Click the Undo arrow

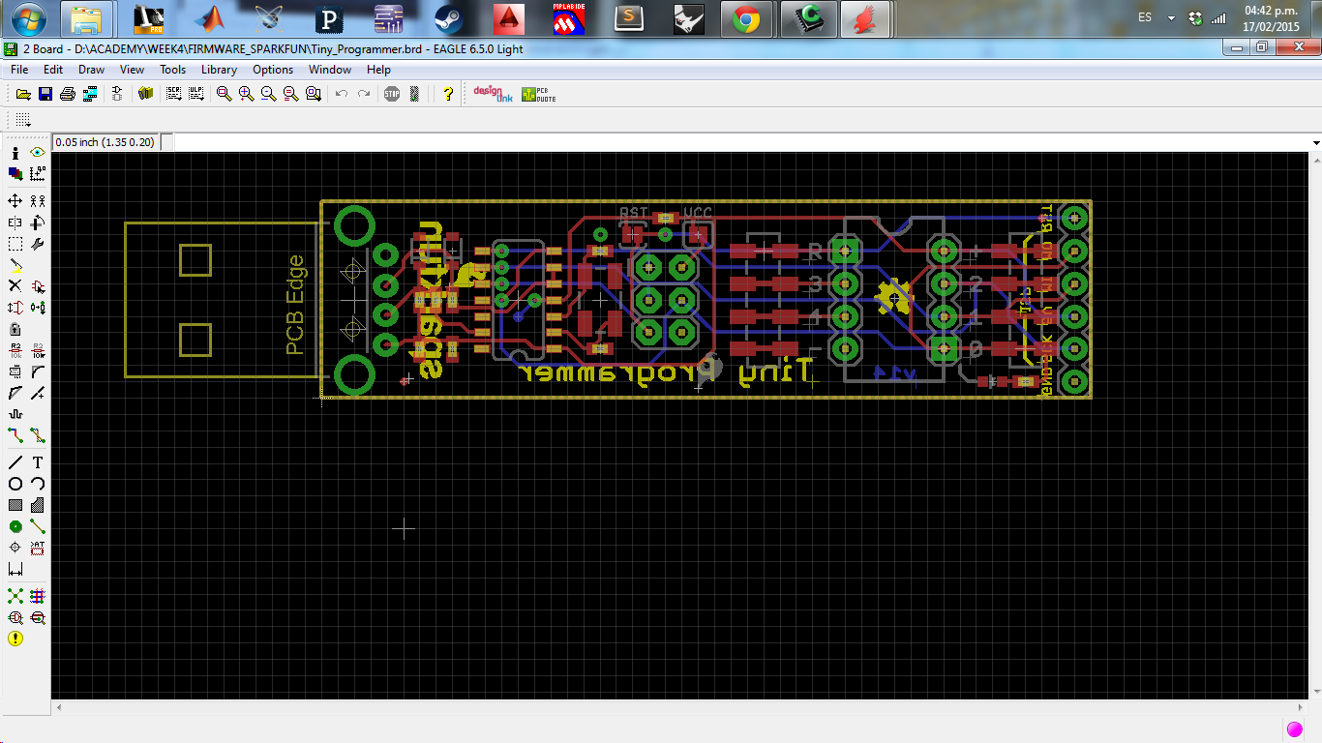(342, 94)
